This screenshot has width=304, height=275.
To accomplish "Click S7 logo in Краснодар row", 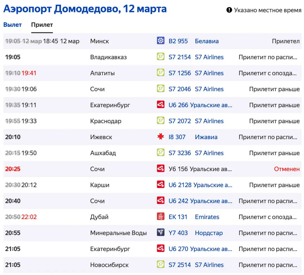I will pos(160,120).
